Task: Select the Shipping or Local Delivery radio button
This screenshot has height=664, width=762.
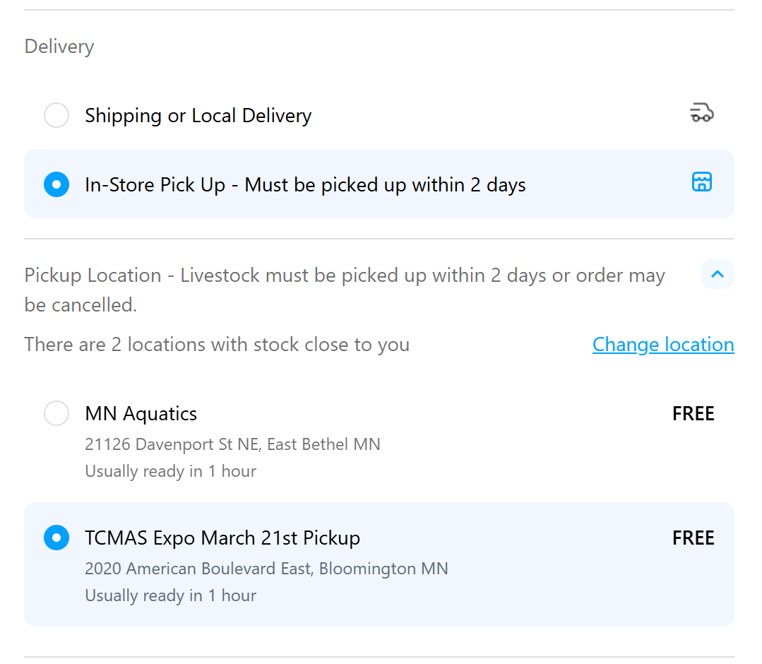Action: click(x=56, y=115)
